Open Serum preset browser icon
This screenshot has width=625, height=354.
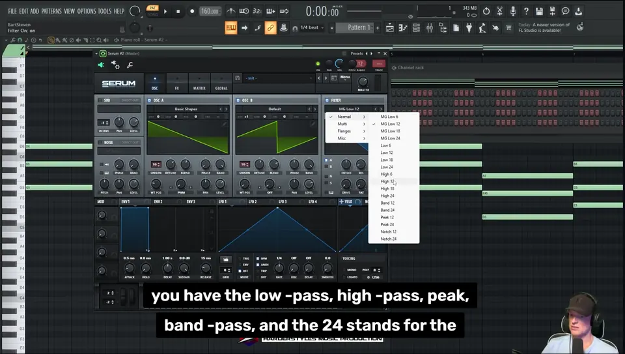coord(334,78)
